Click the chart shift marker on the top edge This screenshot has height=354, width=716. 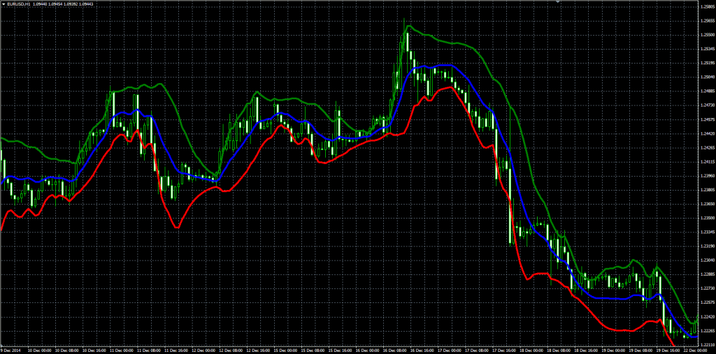pyautogui.click(x=557, y=3)
